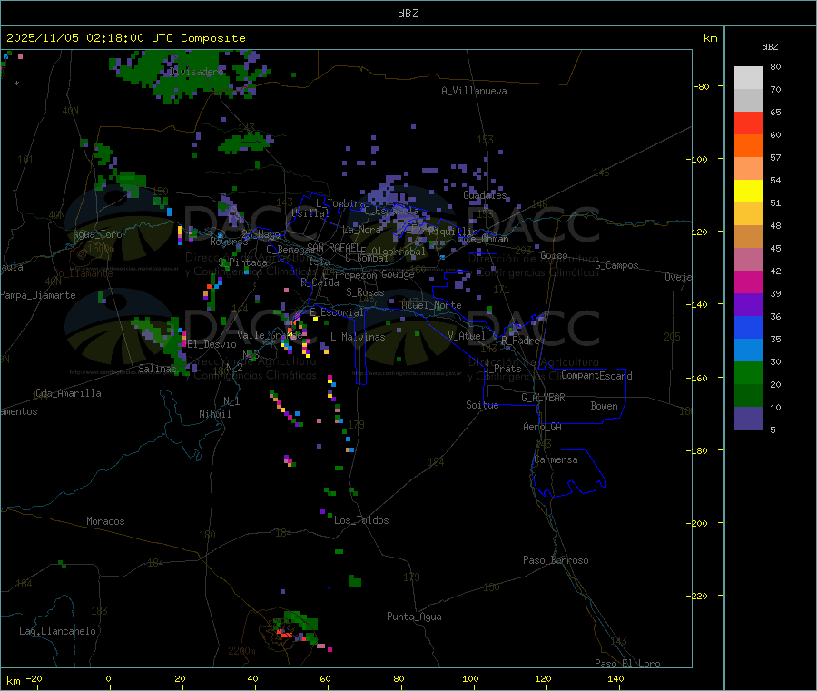
Task: Click the G_Campos map label
Action: coord(616,265)
